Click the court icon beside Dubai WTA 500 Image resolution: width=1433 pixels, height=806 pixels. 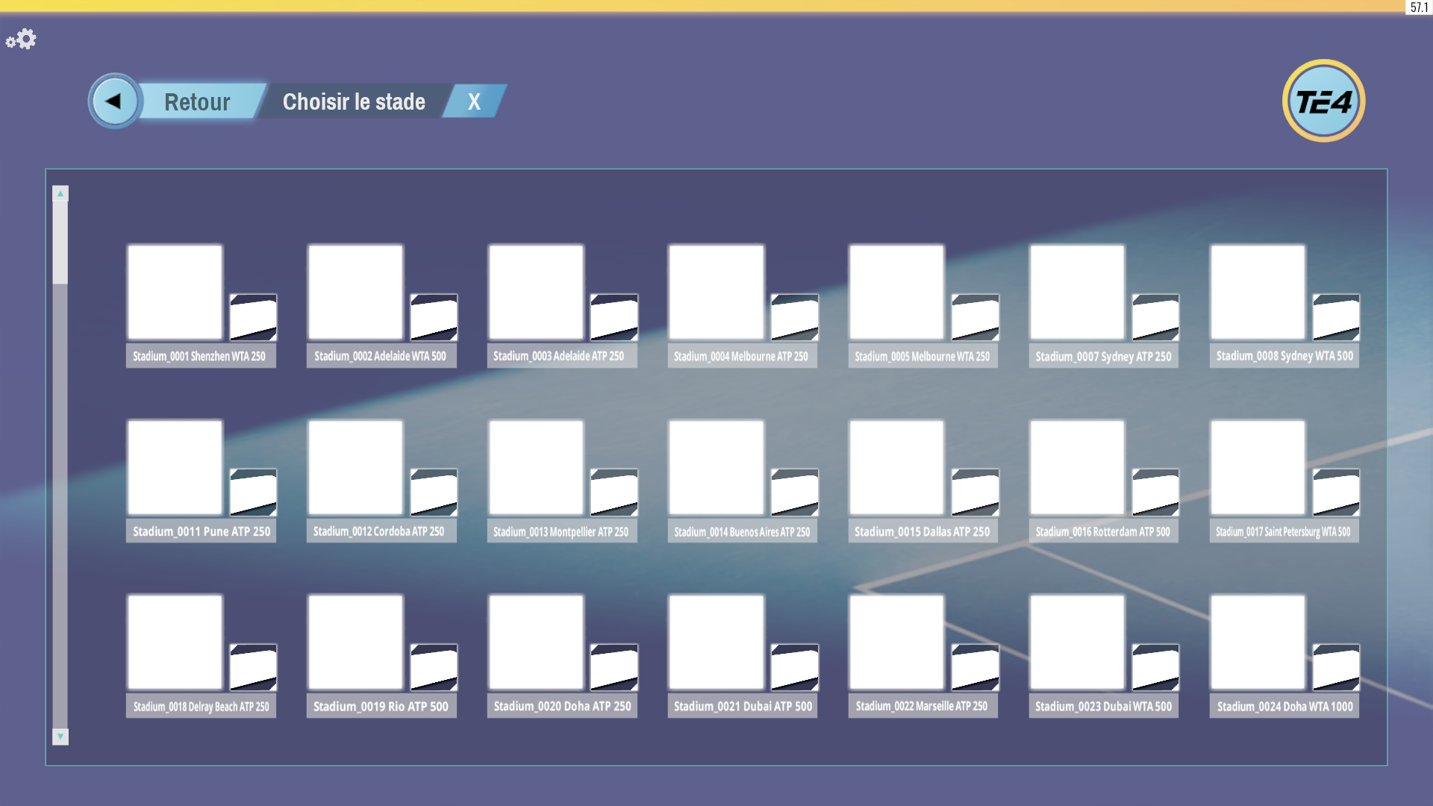tap(1156, 667)
